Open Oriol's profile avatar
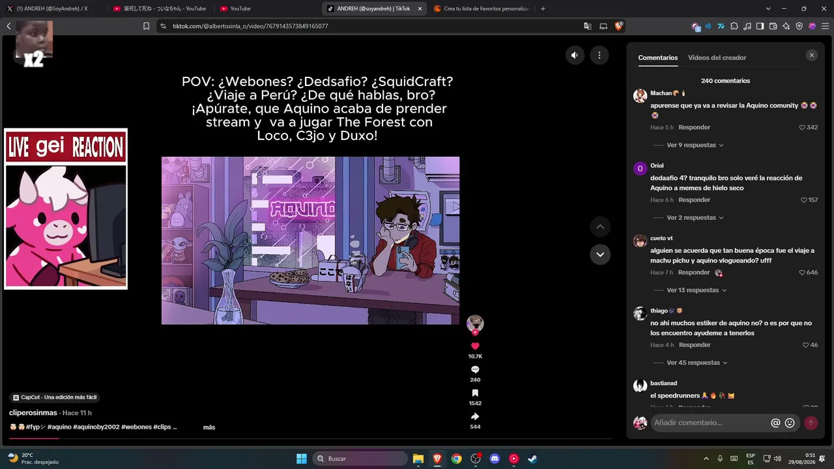Image resolution: width=834 pixels, height=469 pixels. pos(640,168)
